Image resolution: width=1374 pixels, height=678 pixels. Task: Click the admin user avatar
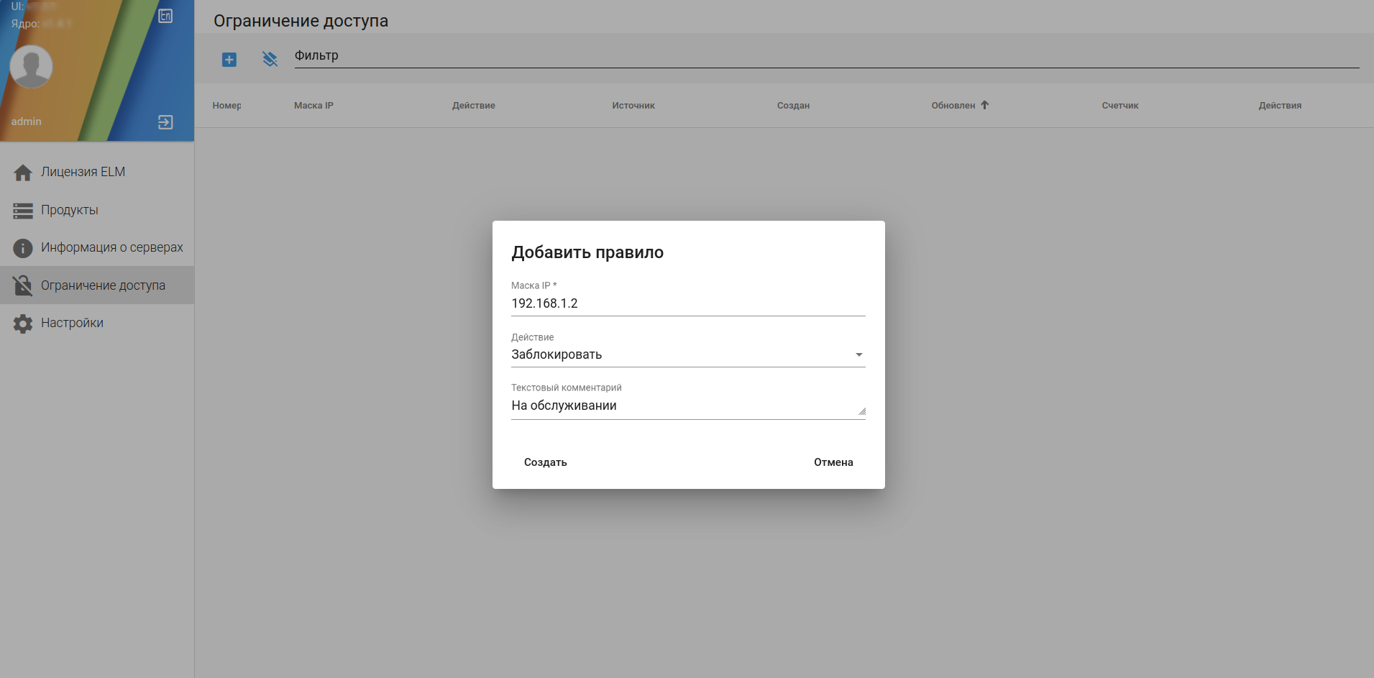pos(31,66)
